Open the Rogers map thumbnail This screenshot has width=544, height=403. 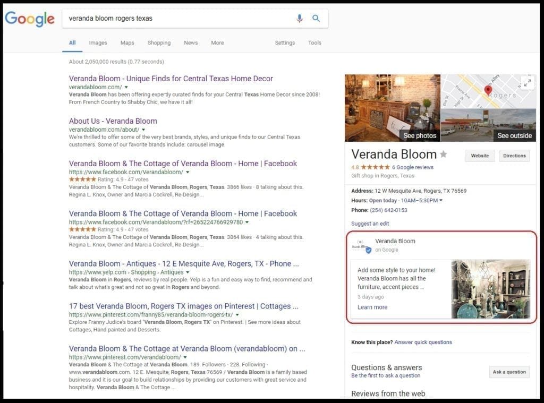coord(489,91)
